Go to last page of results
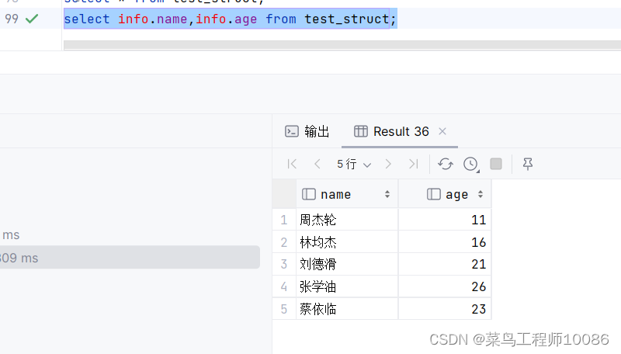This screenshot has width=621, height=354. pyautogui.click(x=414, y=164)
